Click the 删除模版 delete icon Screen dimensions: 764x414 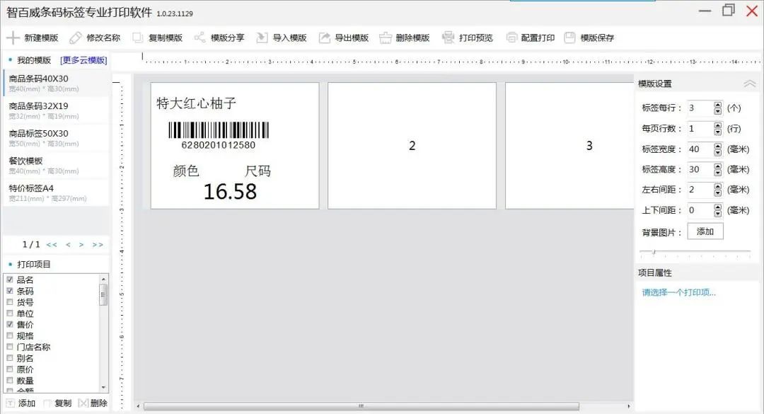386,38
